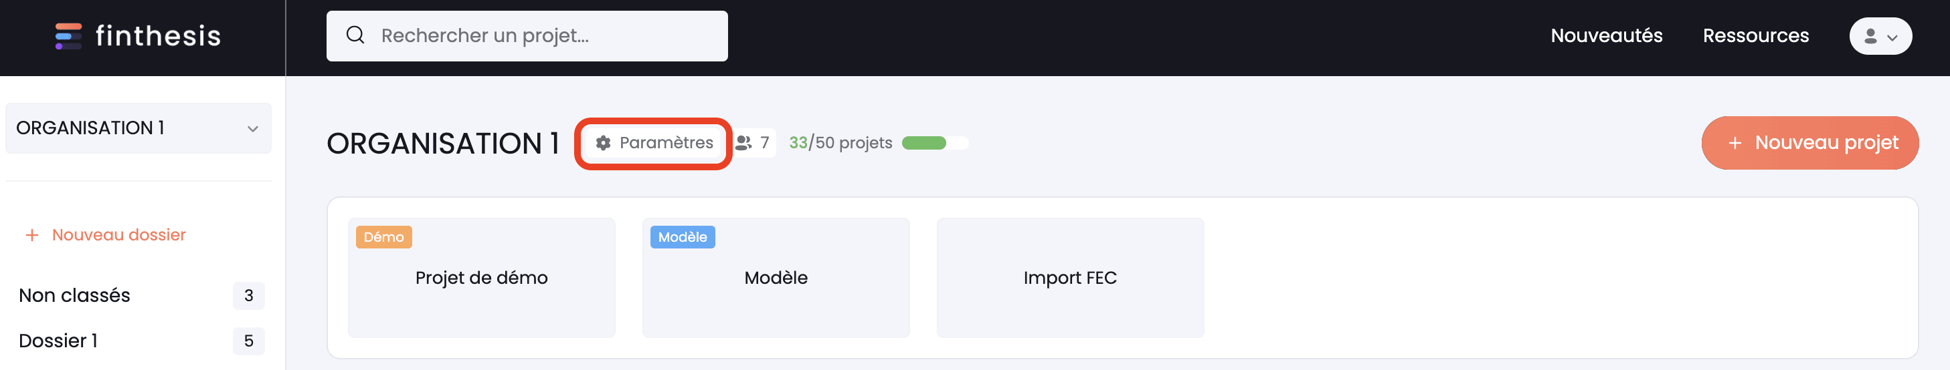Click the user avatar icon
The width and height of the screenshot is (1950, 370).
tap(1870, 36)
